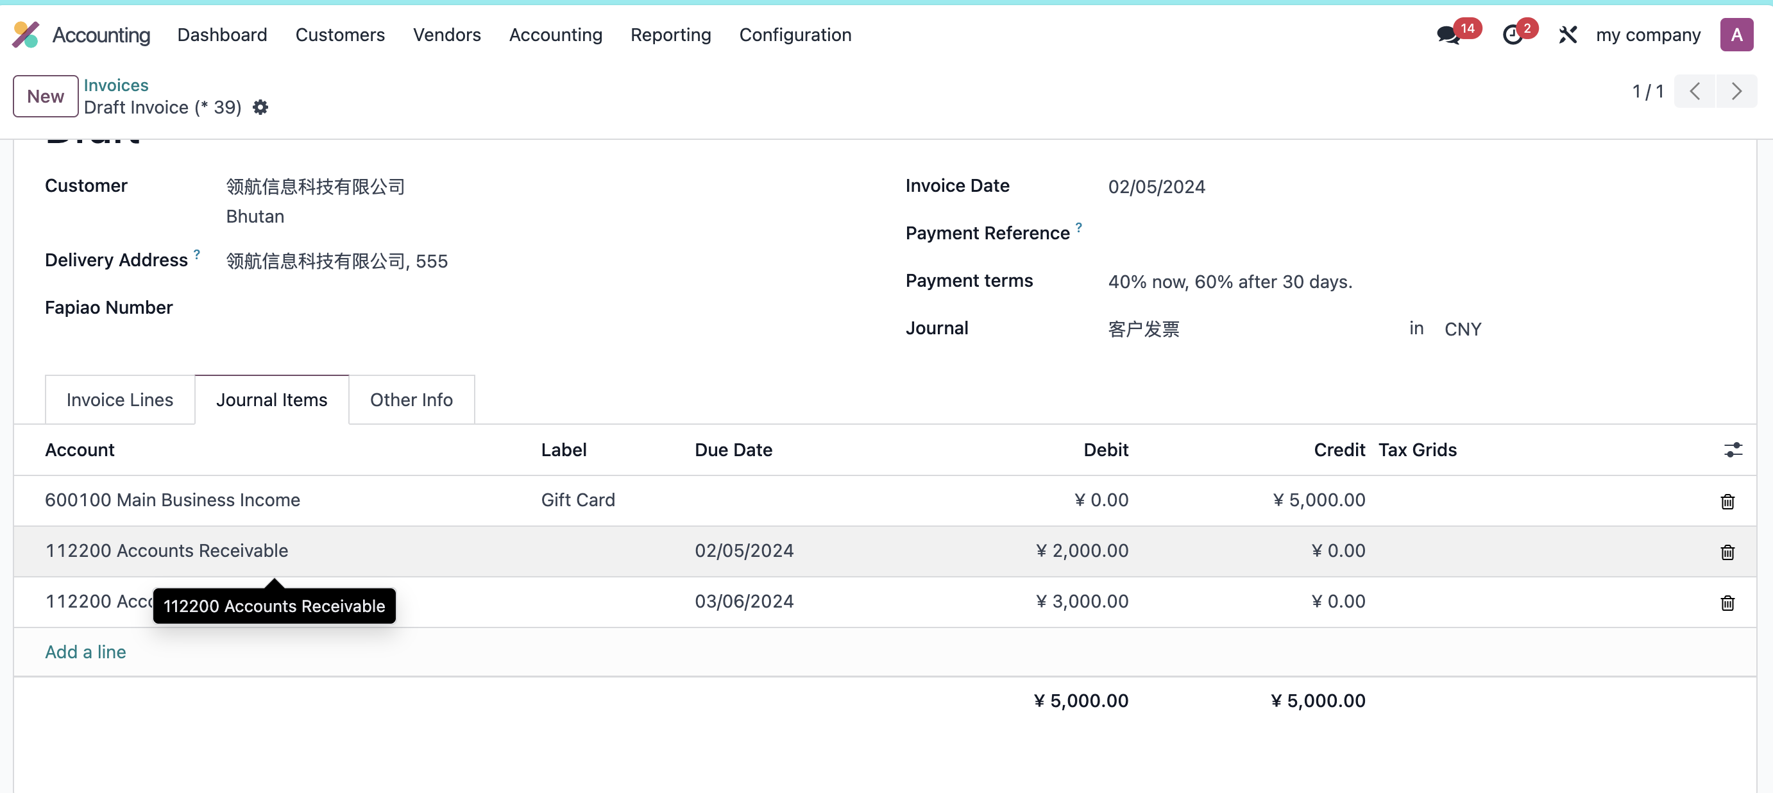Image resolution: width=1773 pixels, height=793 pixels.
Task: Go to the next record arrow
Action: [1736, 91]
